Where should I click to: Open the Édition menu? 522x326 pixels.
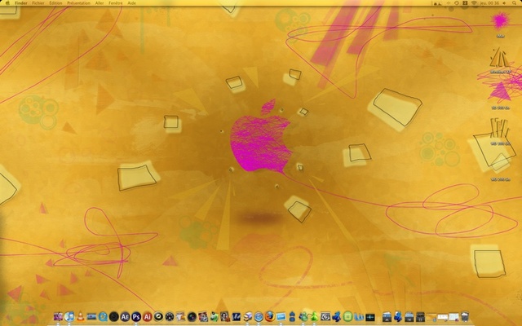click(55, 3)
